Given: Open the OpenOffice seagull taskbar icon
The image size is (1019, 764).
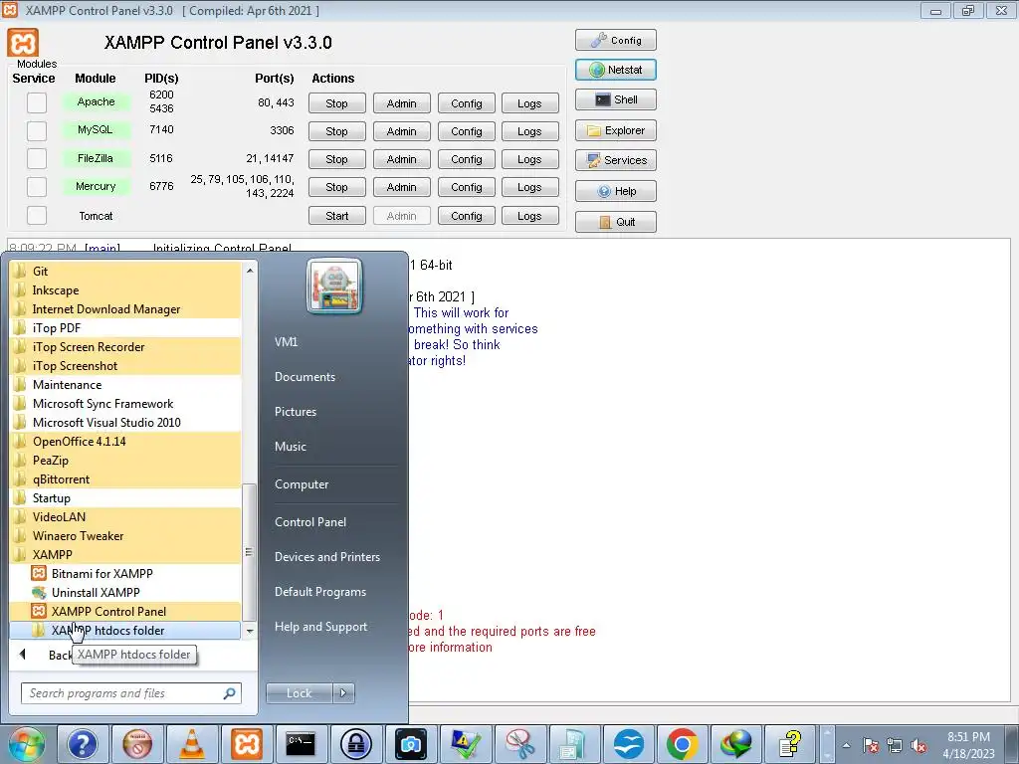Looking at the screenshot, I should click(629, 744).
